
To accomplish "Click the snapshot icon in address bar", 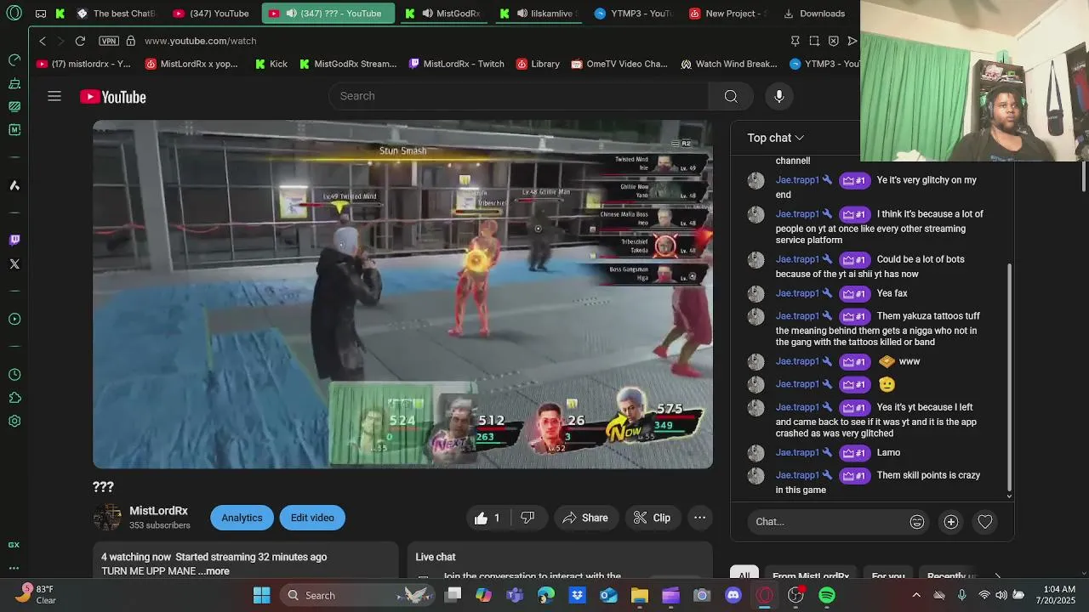I will pos(814,41).
